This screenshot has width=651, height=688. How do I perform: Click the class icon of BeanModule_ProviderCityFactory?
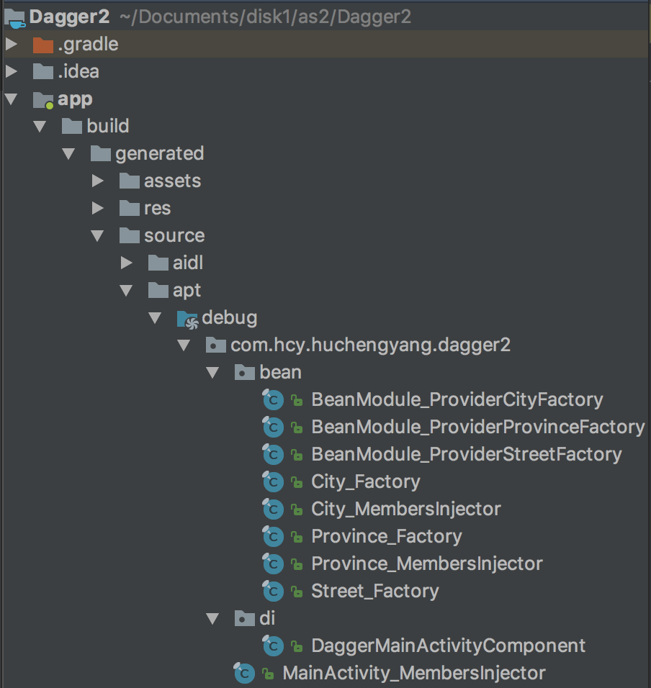click(x=273, y=399)
